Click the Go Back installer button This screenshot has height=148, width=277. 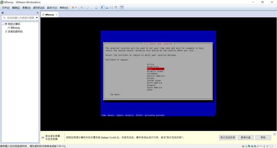tap(115, 94)
